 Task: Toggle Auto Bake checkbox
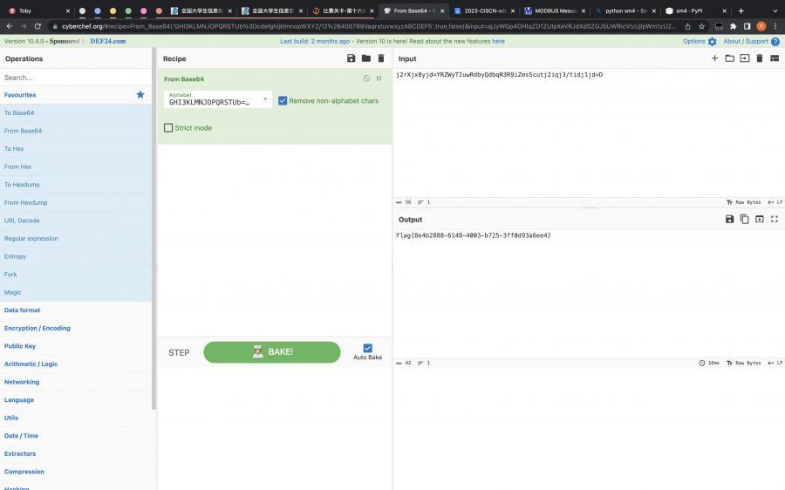pyautogui.click(x=367, y=348)
